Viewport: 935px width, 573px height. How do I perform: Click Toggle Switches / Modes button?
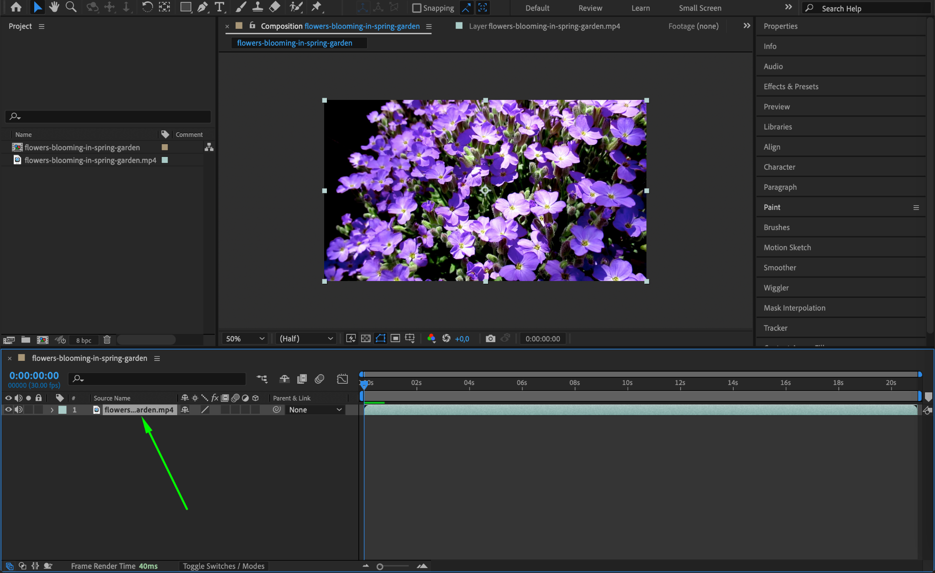[224, 566]
